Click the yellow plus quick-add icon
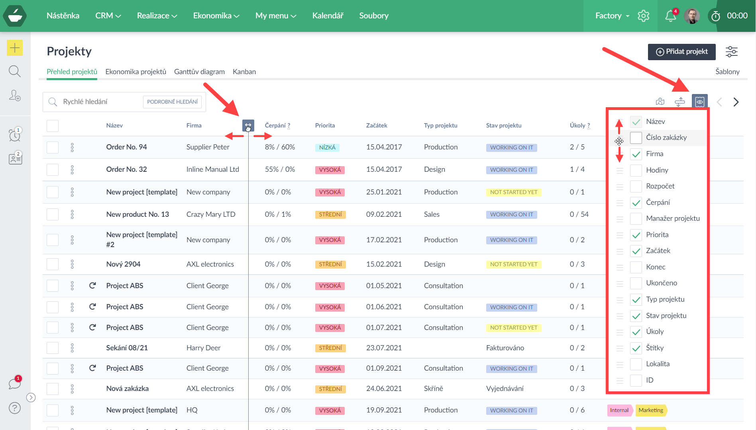This screenshot has height=430, width=756. (15, 48)
